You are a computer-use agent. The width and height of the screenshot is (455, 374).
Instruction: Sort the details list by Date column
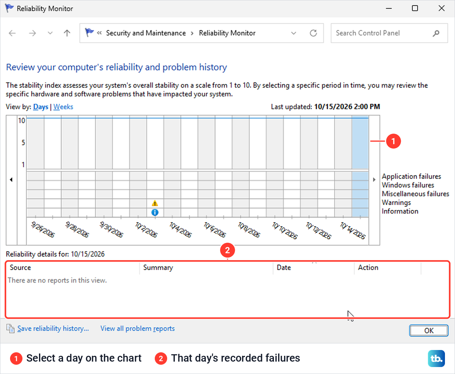(x=314, y=268)
